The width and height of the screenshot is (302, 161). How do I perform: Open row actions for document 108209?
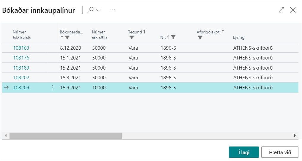pos(53,88)
